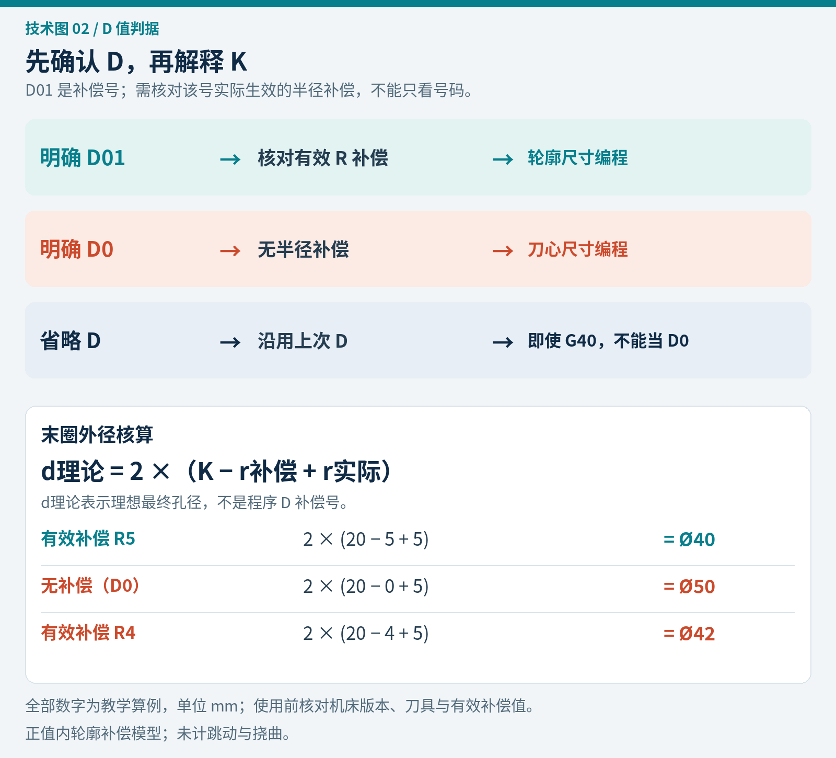The width and height of the screenshot is (836, 758).
Task: Click the 技术图 02 / D 值判据 header tag
Action: (92, 28)
